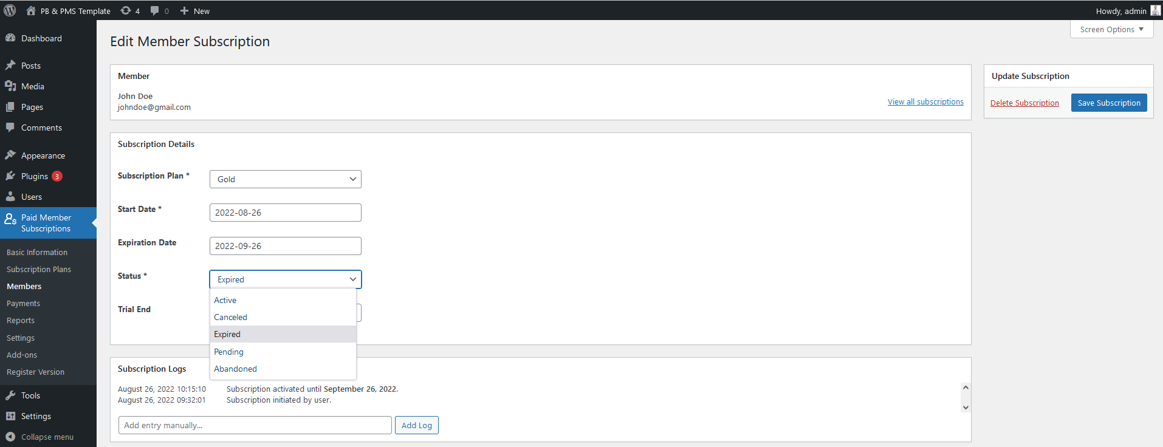Image resolution: width=1163 pixels, height=447 pixels.
Task: Click the admin avatar in top bar
Action: click(x=1155, y=10)
